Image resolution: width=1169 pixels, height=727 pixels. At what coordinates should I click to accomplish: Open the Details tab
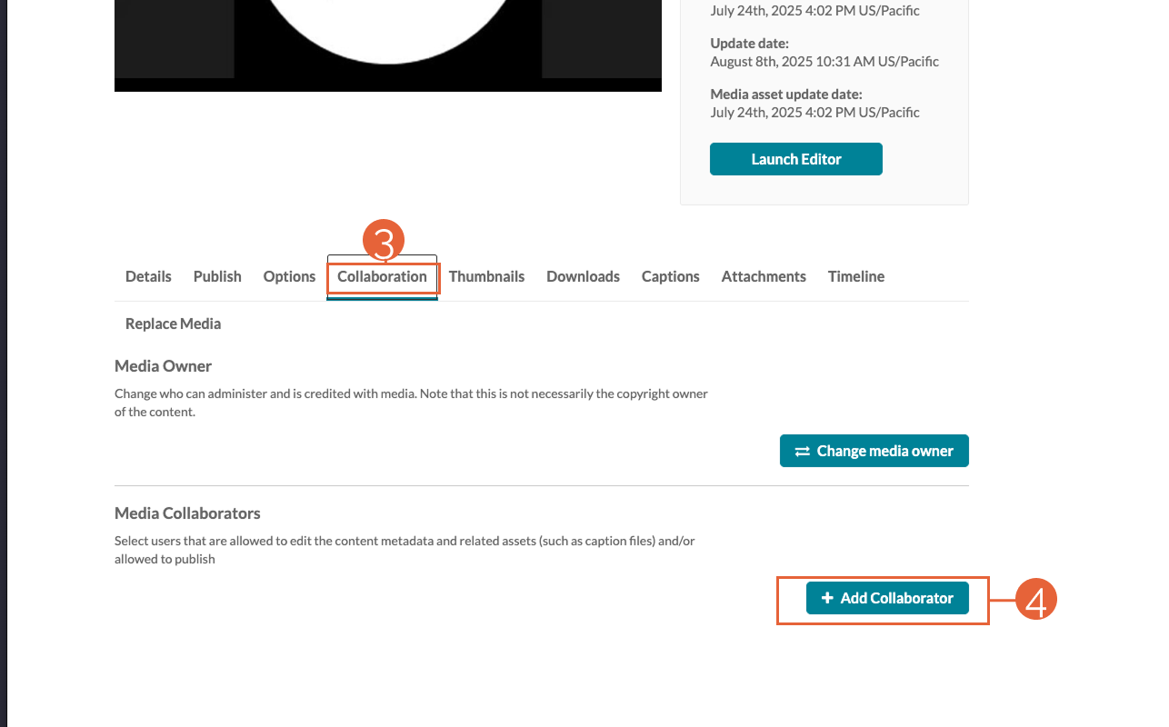[x=148, y=276]
